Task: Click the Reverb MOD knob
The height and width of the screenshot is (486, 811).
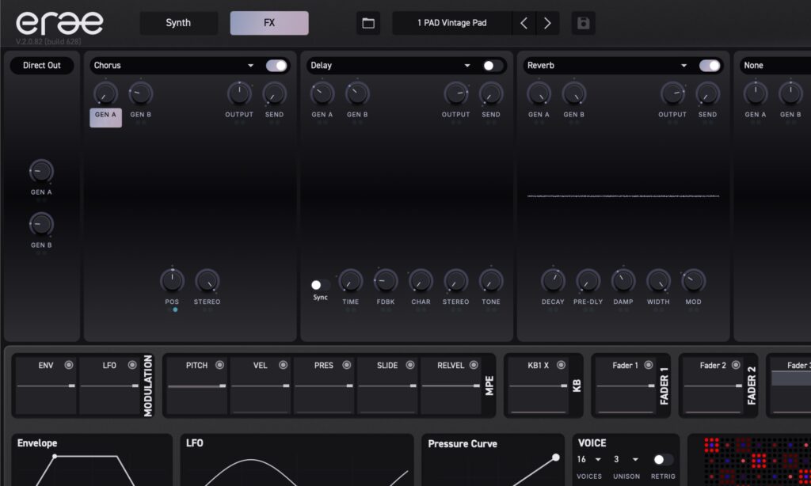Action: 694,281
